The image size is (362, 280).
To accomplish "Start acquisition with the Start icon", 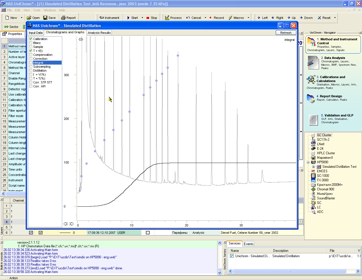I will click(x=128, y=18).
